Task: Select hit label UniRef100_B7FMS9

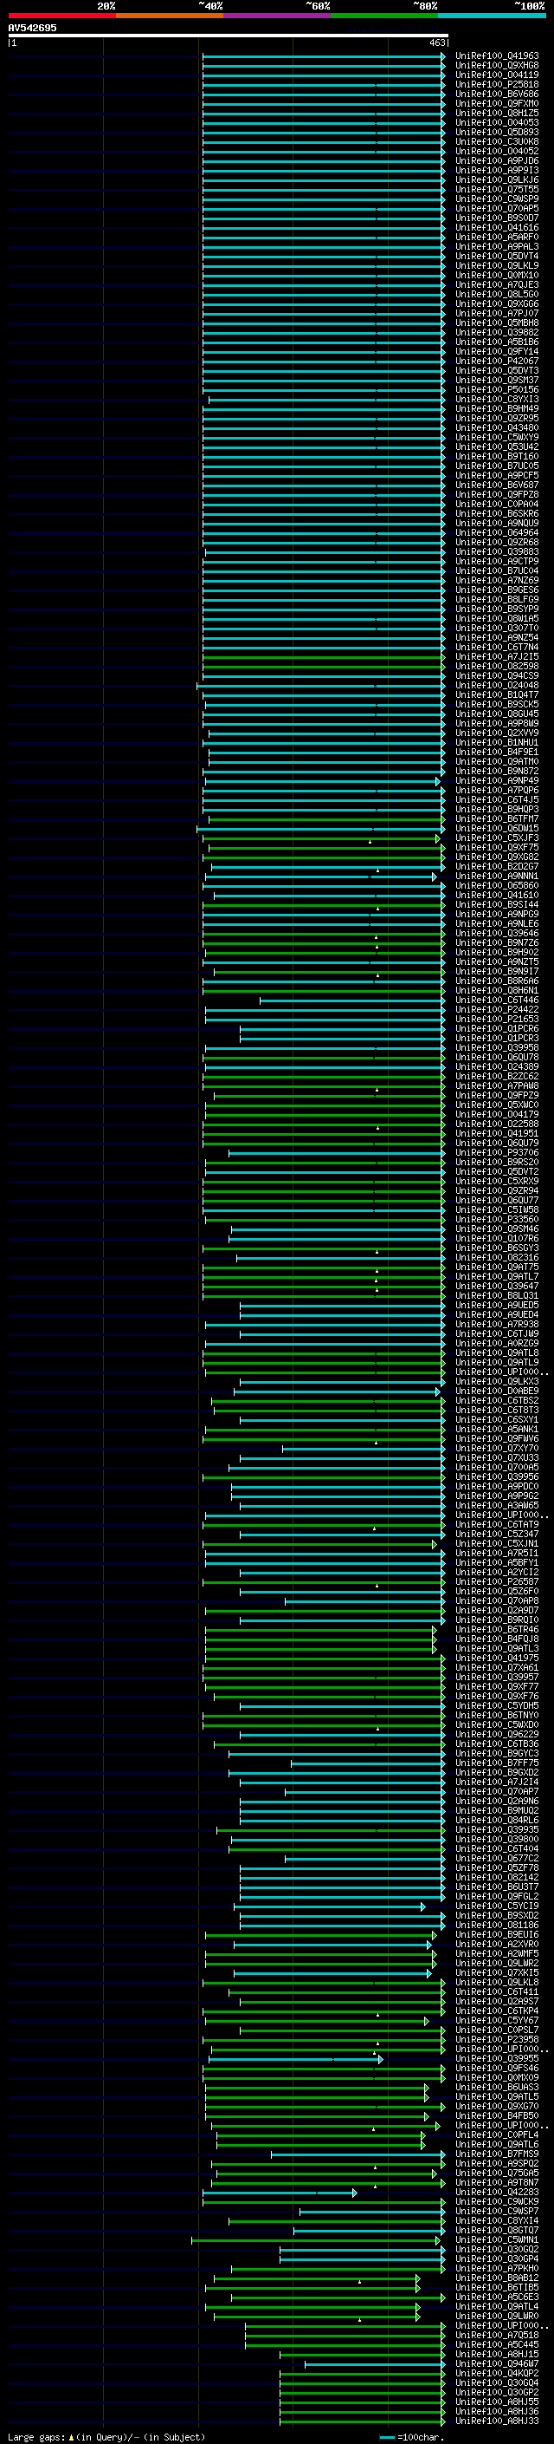Action: click(496, 2154)
